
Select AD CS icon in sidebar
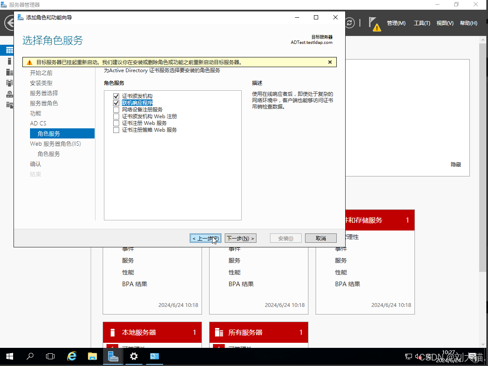pos(10,83)
